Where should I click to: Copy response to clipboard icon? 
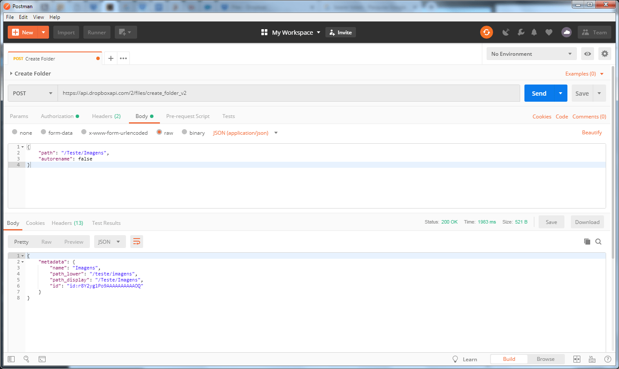tap(587, 242)
